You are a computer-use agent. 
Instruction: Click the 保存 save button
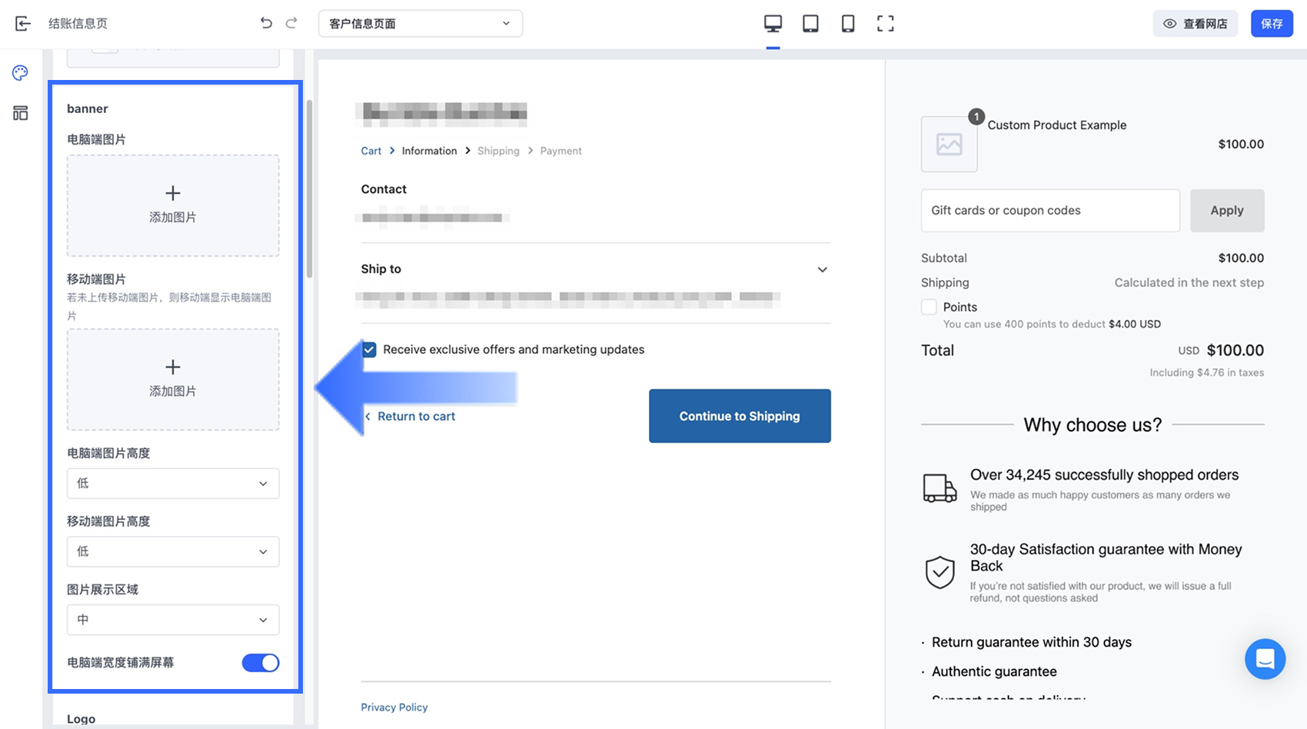pyautogui.click(x=1272, y=24)
